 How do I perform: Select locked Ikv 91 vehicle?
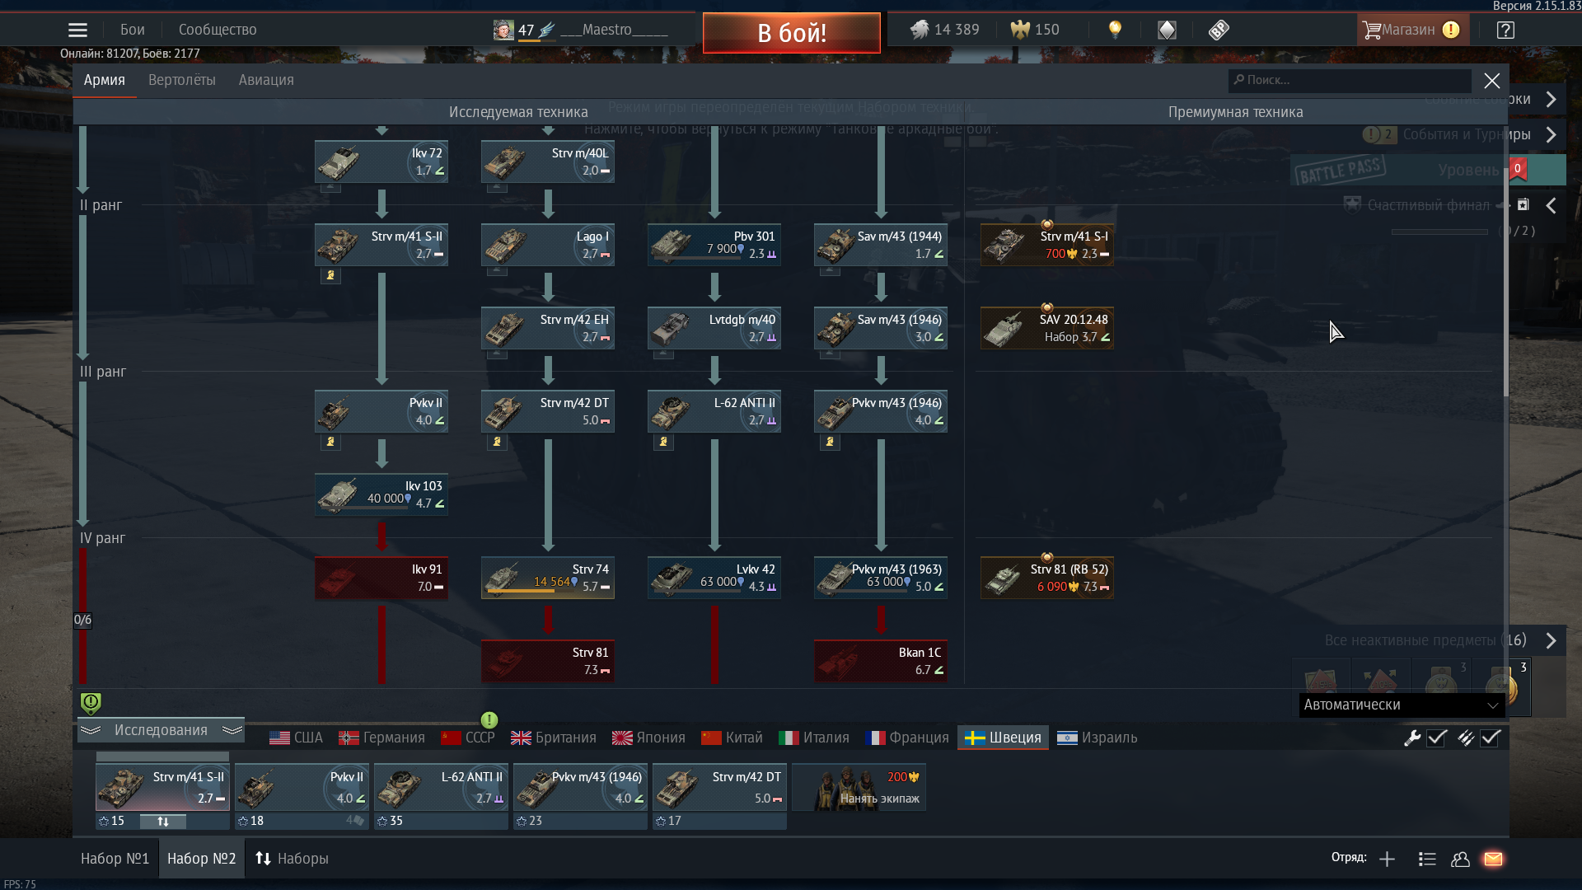(381, 578)
